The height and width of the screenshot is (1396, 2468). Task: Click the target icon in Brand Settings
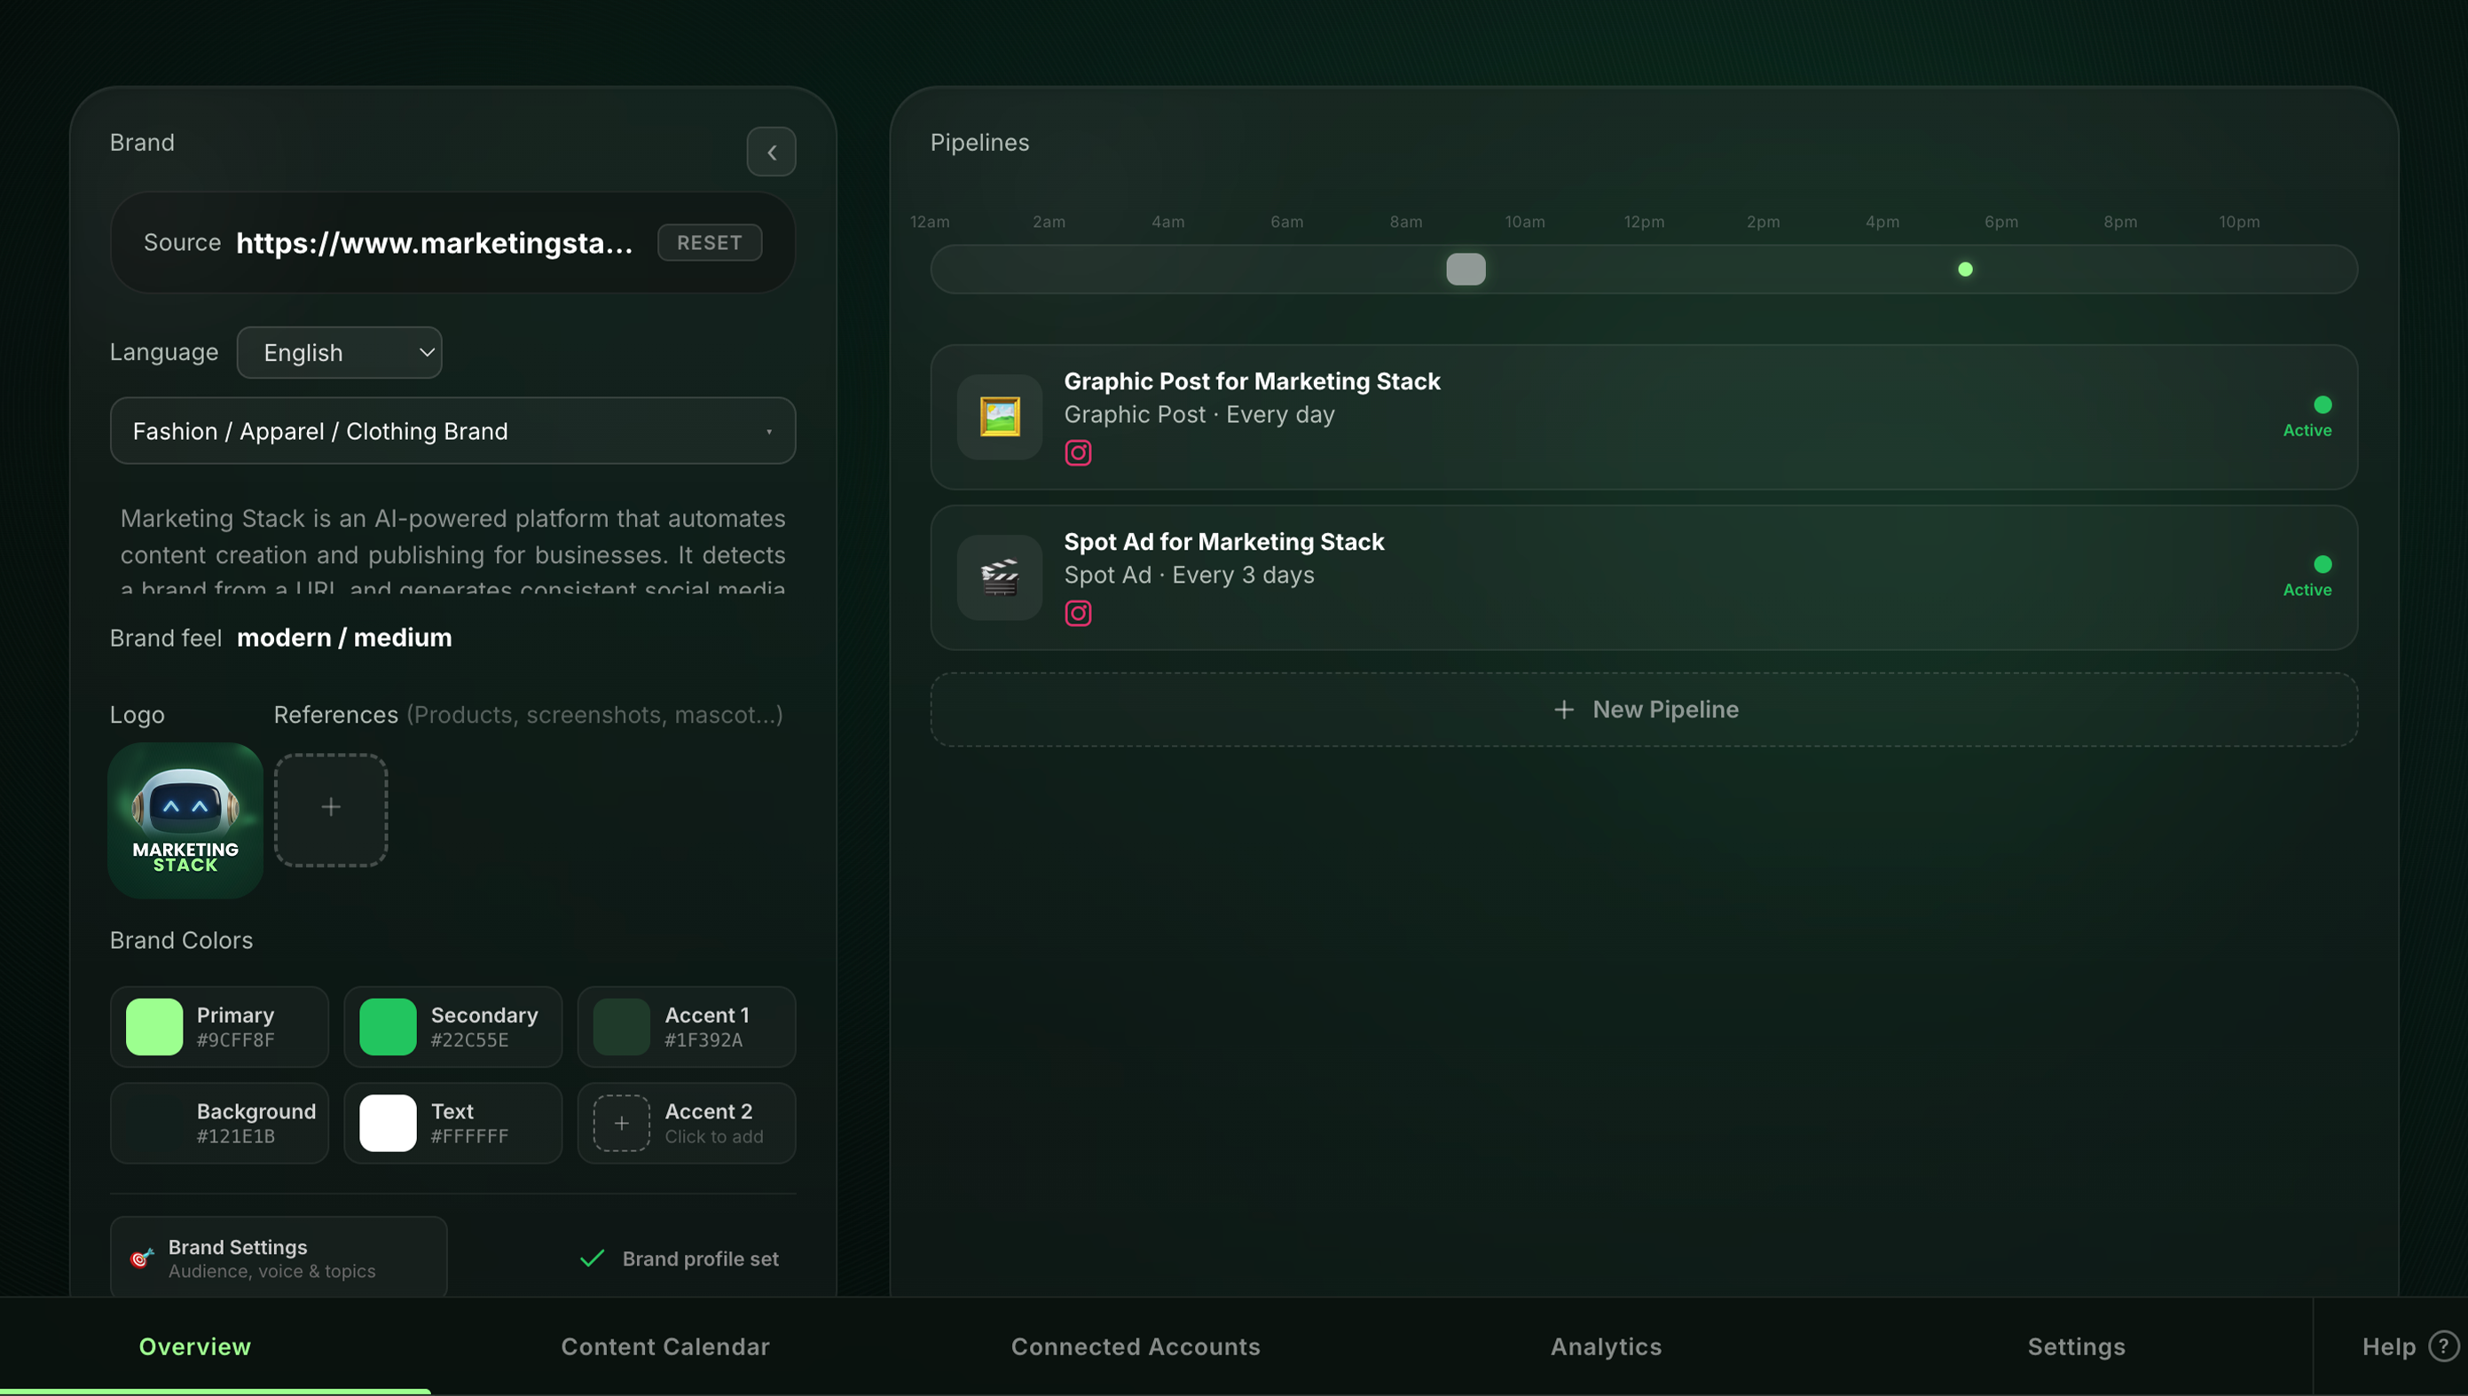point(142,1258)
